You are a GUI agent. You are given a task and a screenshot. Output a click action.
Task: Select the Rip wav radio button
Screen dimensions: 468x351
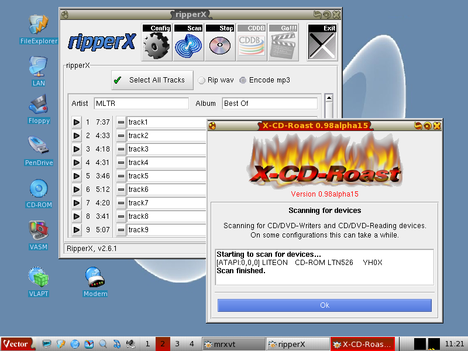pos(202,80)
